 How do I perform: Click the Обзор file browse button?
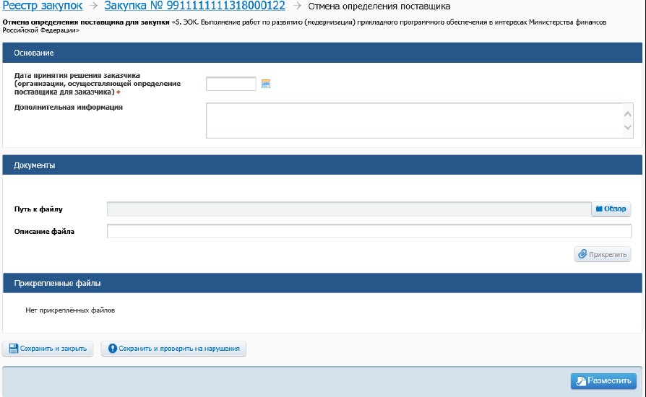(611, 209)
